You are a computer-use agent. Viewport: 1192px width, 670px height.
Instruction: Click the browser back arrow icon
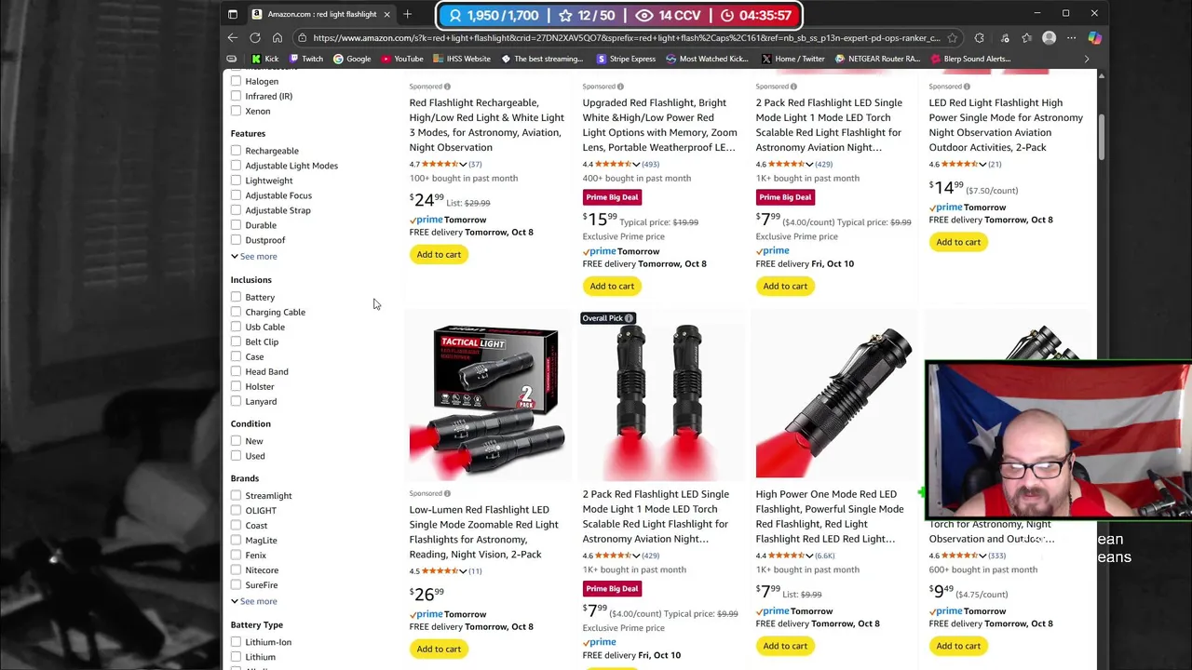click(x=233, y=38)
